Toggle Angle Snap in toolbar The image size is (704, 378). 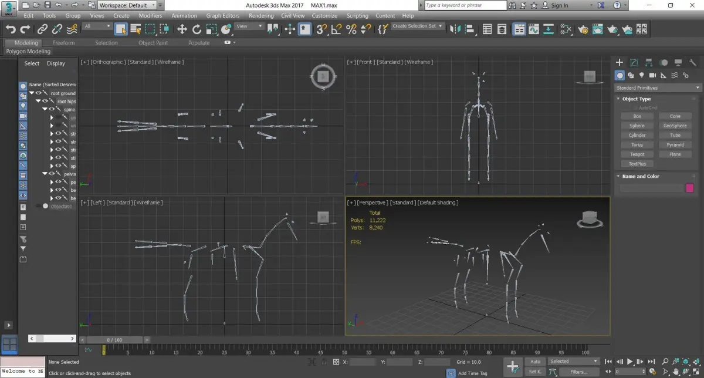coord(337,29)
